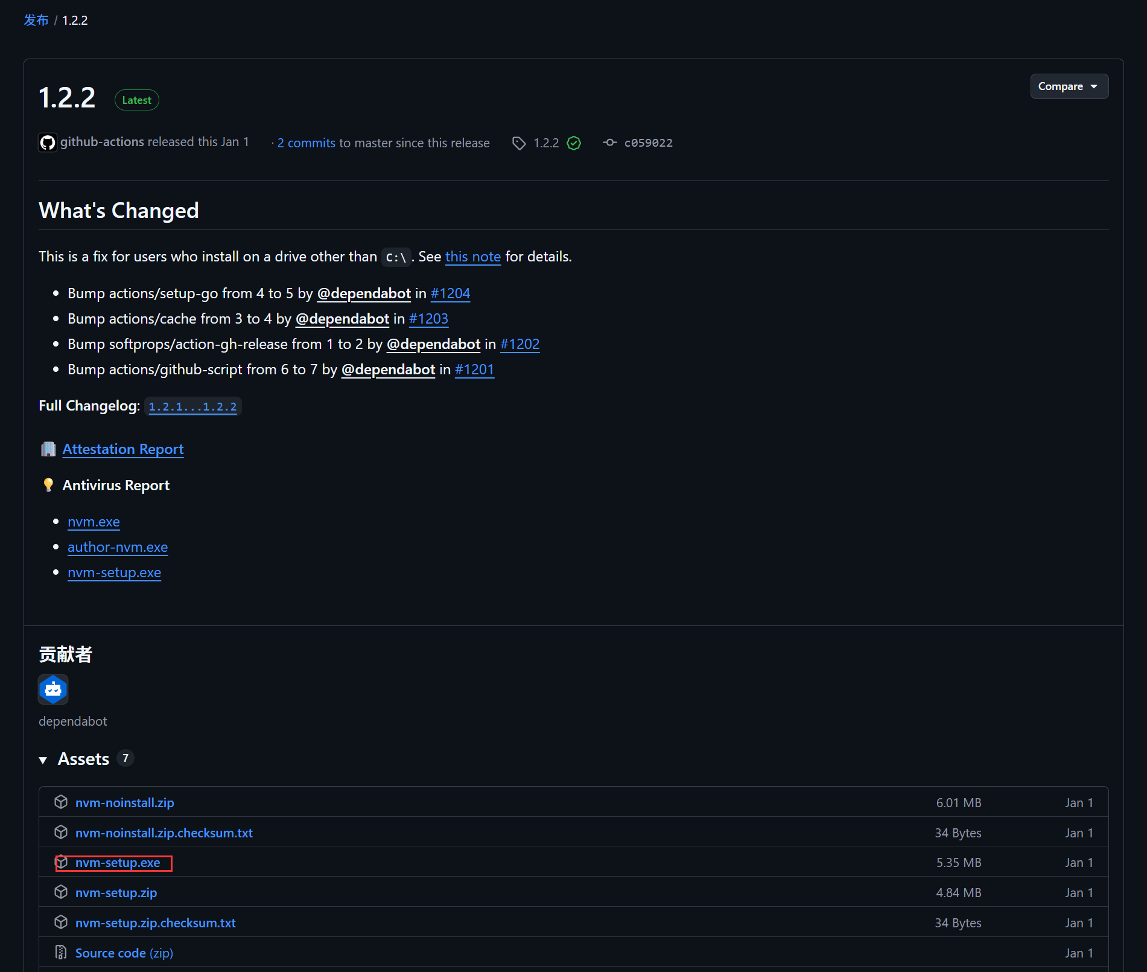Click the commit icon beside c059022

tap(610, 142)
